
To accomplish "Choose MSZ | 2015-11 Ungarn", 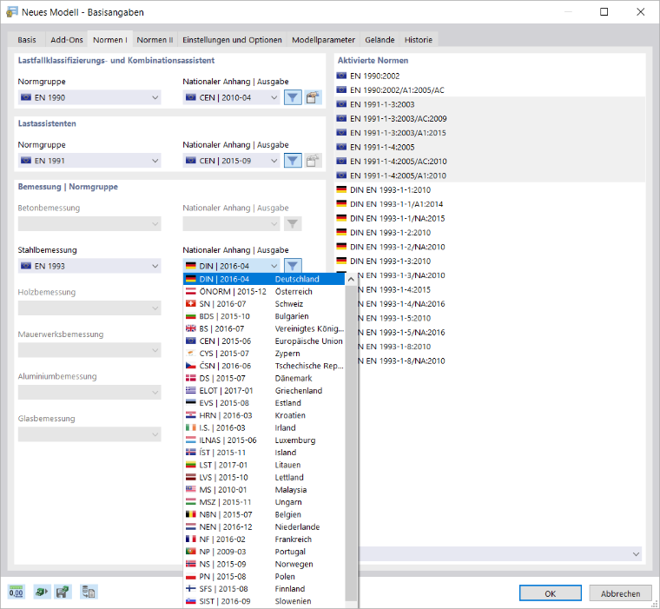I will pyautogui.click(x=264, y=502).
